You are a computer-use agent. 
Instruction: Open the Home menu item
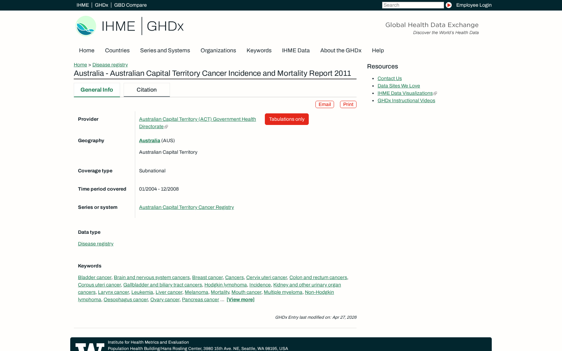(87, 51)
